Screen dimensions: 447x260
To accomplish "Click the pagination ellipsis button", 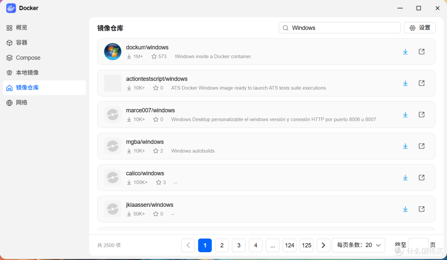I will [272, 245].
